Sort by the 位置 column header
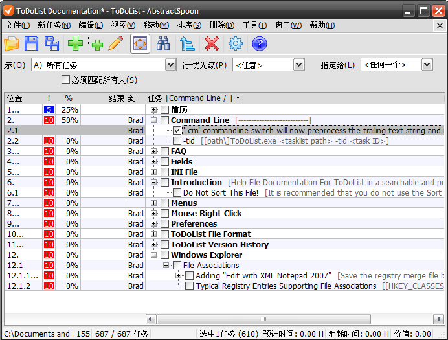 (24, 98)
